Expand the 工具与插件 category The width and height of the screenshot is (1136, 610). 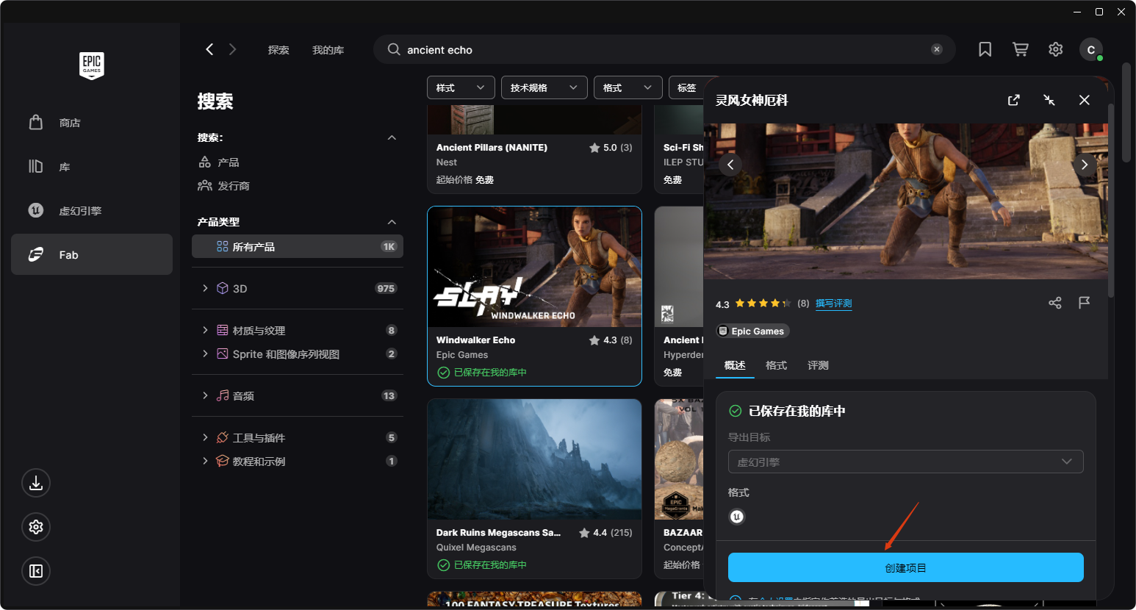[x=205, y=437]
